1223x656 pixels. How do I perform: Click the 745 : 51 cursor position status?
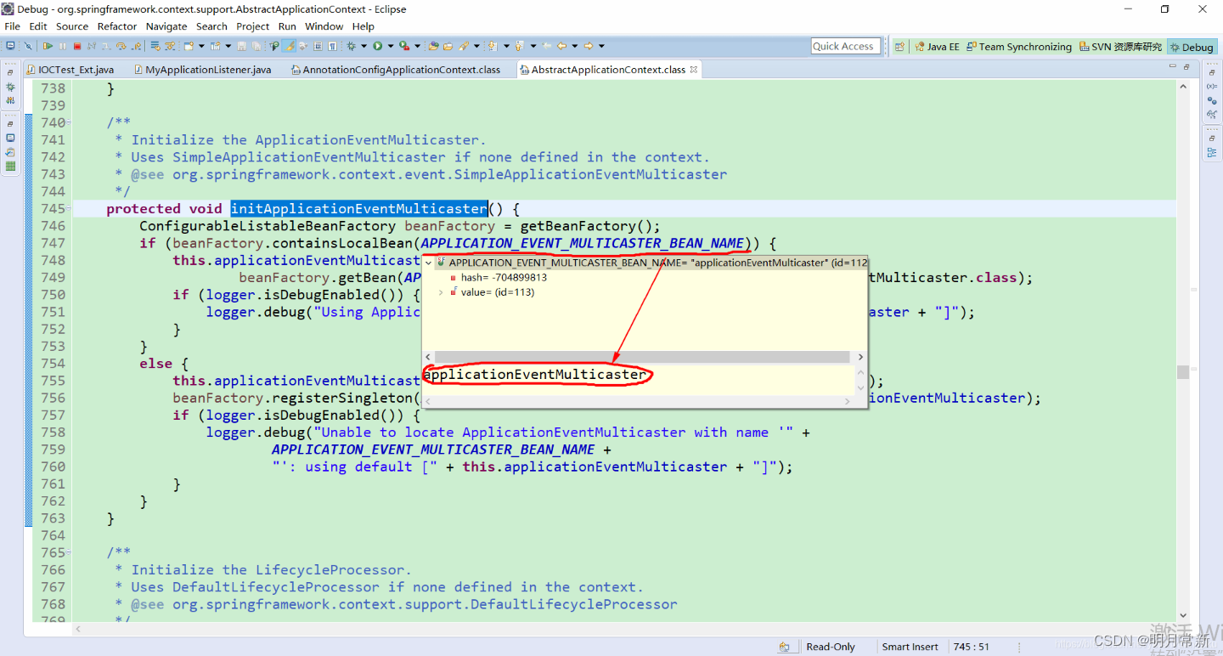point(971,647)
